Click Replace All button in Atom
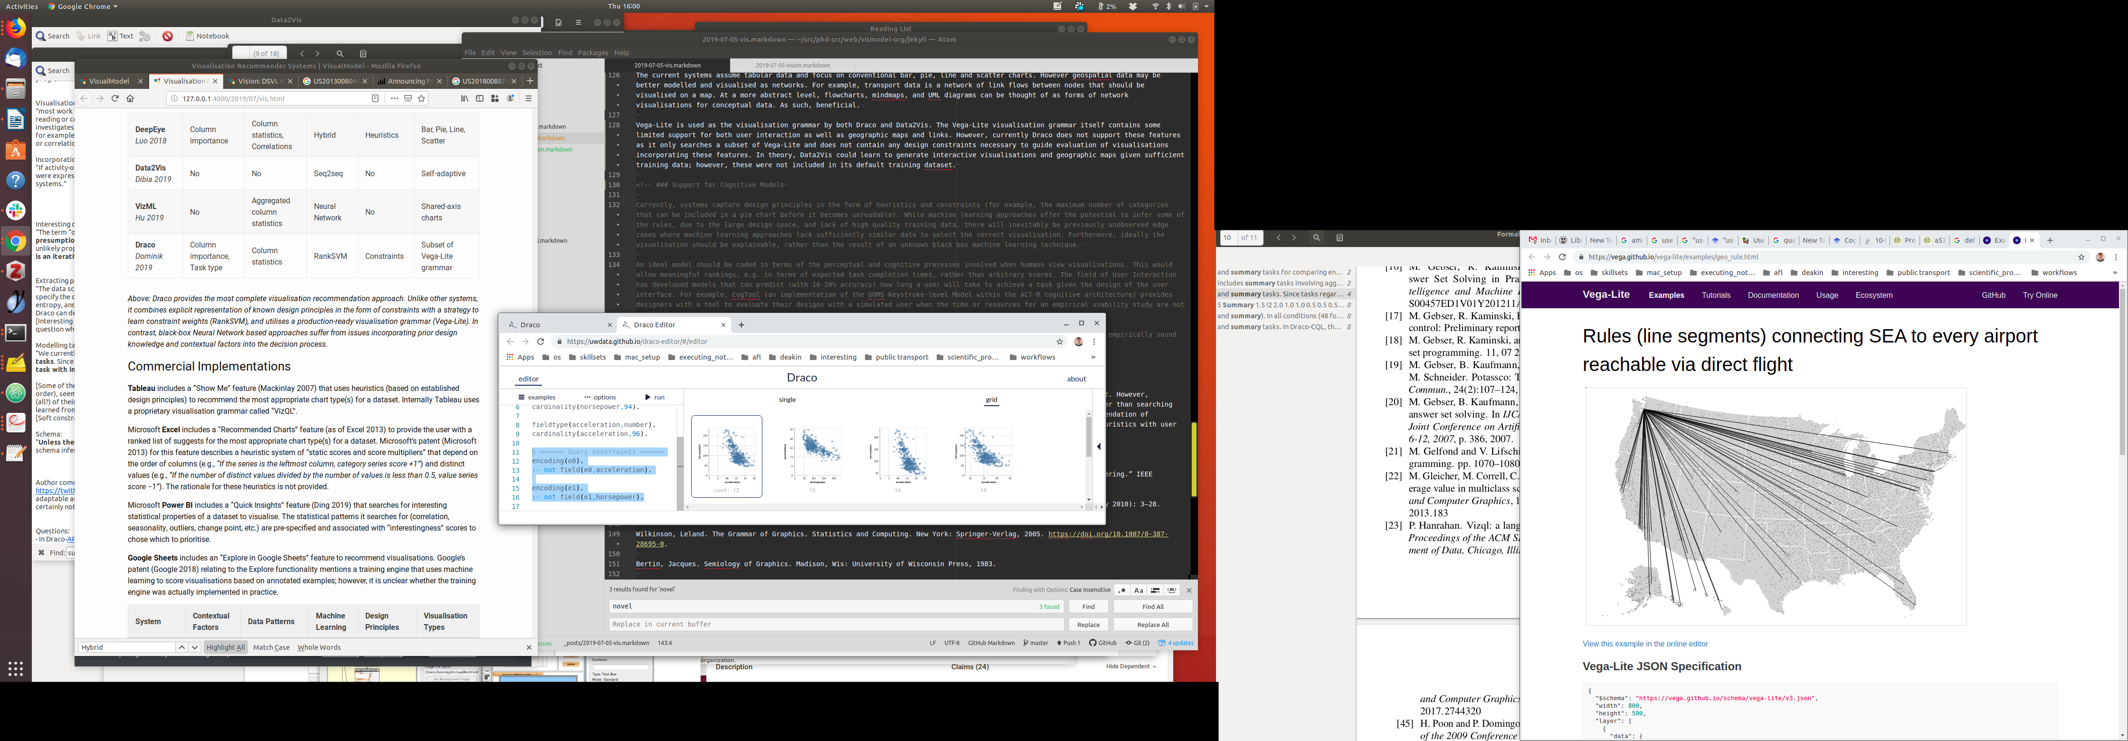The height and width of the screenshot is (741, 2128). tap(1152, 625)
